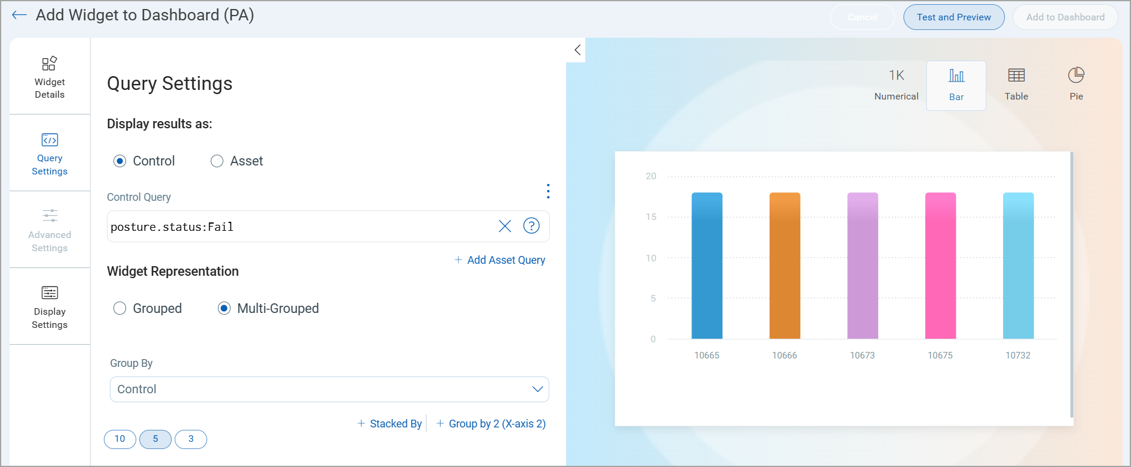Viewport: 1131px width, 467px height.
Task: Click the Widget Representation heading
Action: [173, 271]
